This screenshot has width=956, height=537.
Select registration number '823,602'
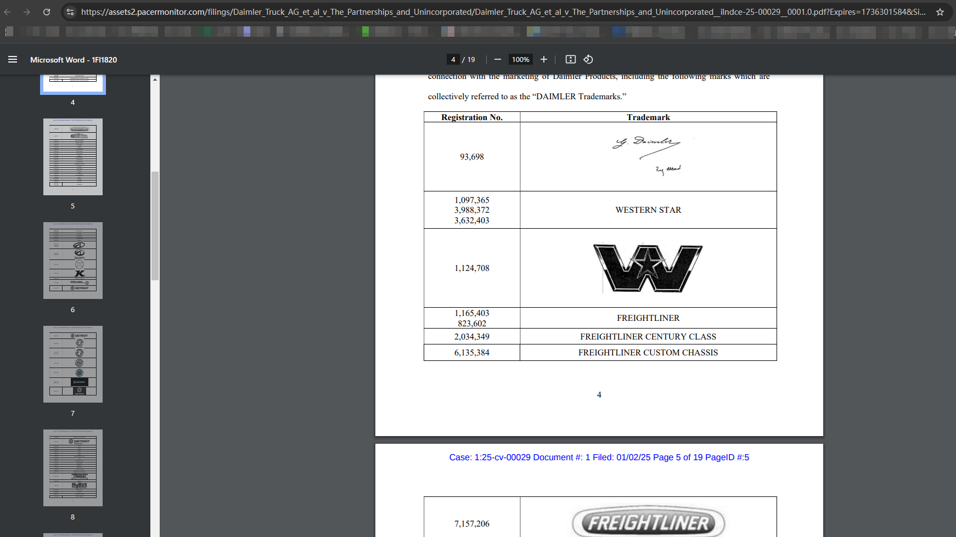472,324
